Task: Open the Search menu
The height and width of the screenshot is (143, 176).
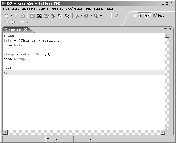Action: pyautogui.click(x=43, y=9)
